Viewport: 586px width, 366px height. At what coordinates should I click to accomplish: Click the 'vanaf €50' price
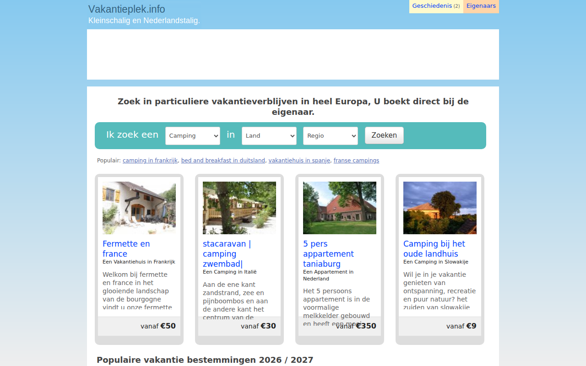pyautogui.click(x=158, y=326)
